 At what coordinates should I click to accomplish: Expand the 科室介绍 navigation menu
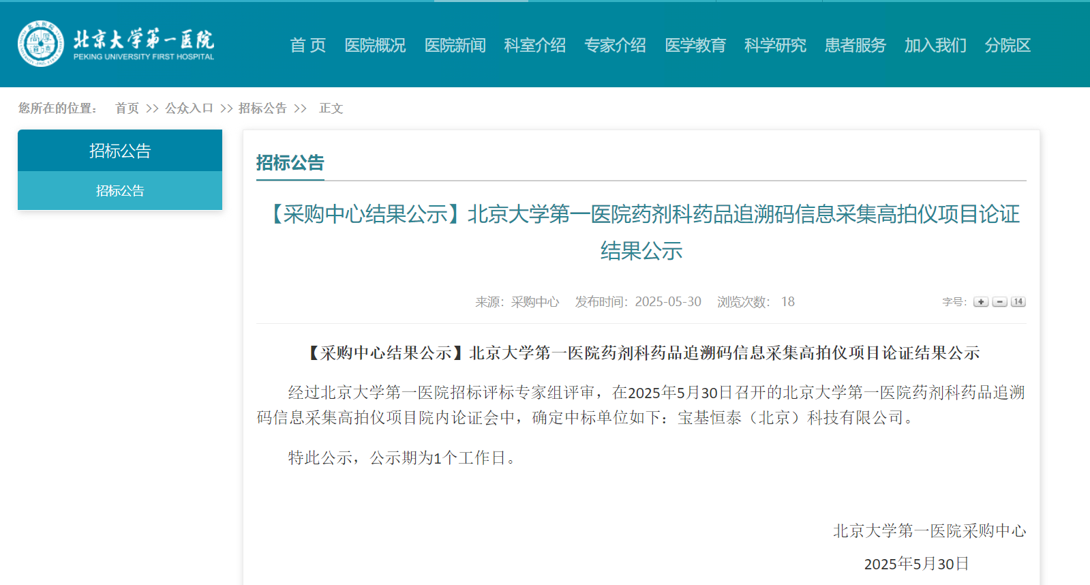[x=535, y=46]
